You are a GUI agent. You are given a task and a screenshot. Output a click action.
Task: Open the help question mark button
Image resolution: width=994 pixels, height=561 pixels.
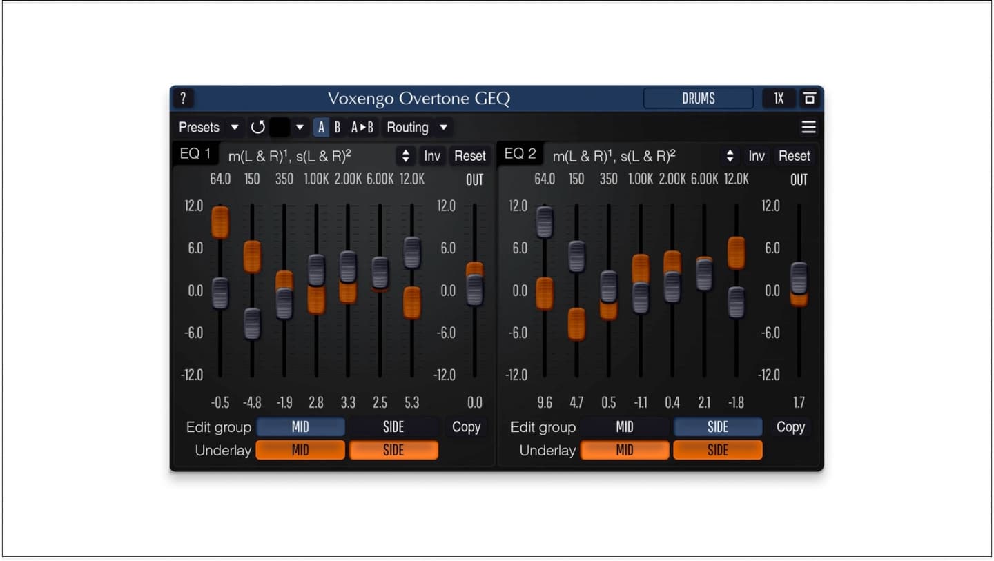point(183,98)
